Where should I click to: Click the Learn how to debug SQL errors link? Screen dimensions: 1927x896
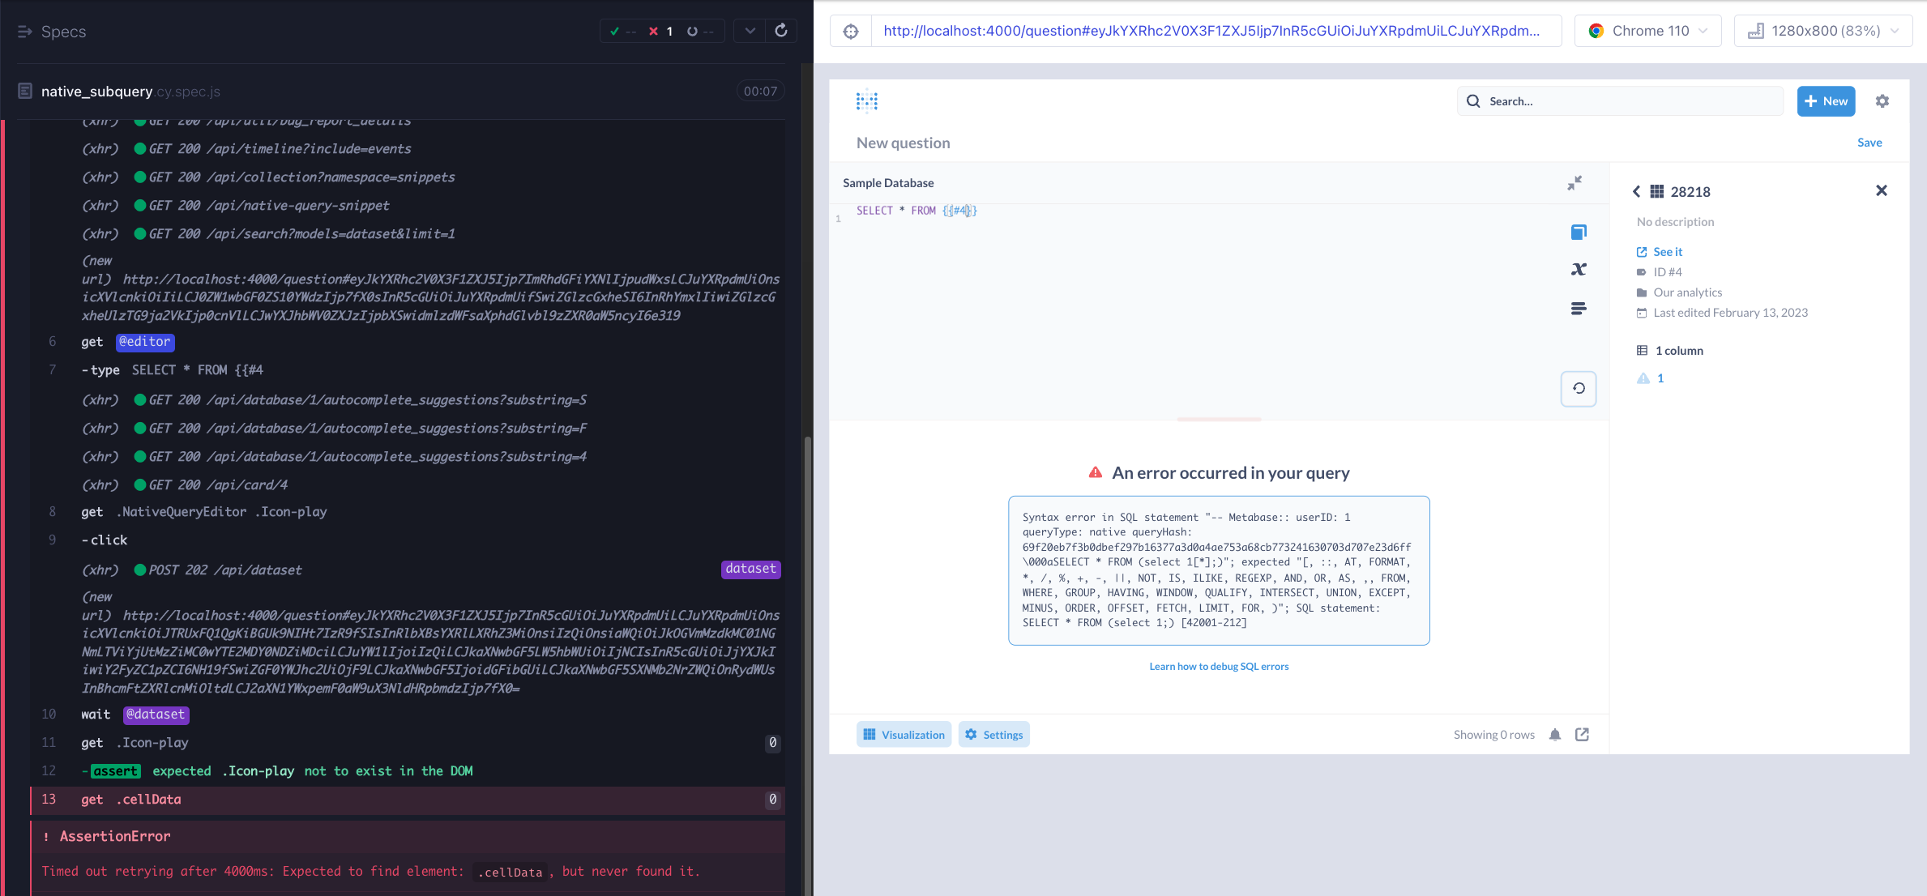click(x=1218, y=667)
